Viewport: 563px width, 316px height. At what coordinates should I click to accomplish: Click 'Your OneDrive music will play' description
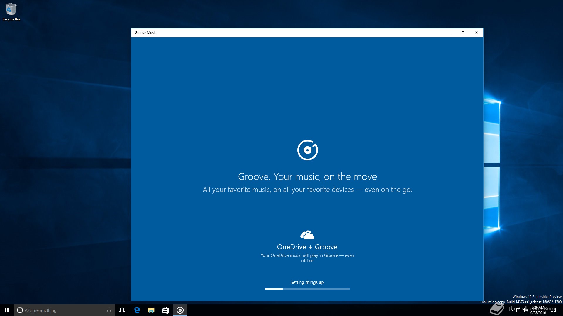pos(307,258)
